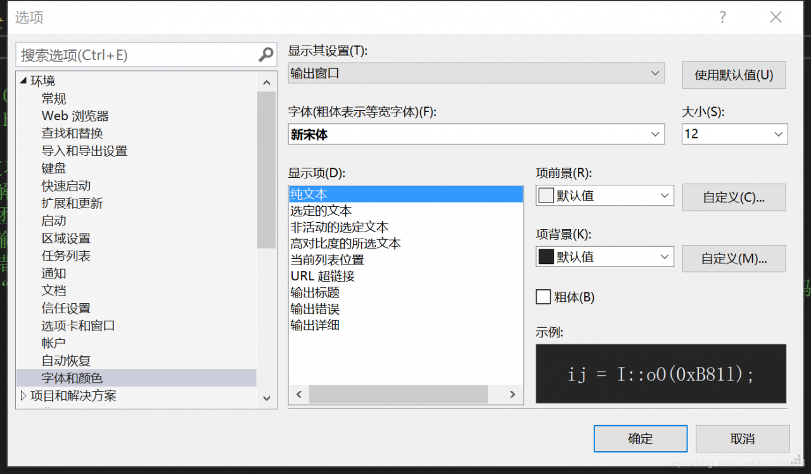Image resolution: width=811 pixels, height=474 pixels.
Task: Select 自动恢复 in the tree
Action: [x=66, y=361]
